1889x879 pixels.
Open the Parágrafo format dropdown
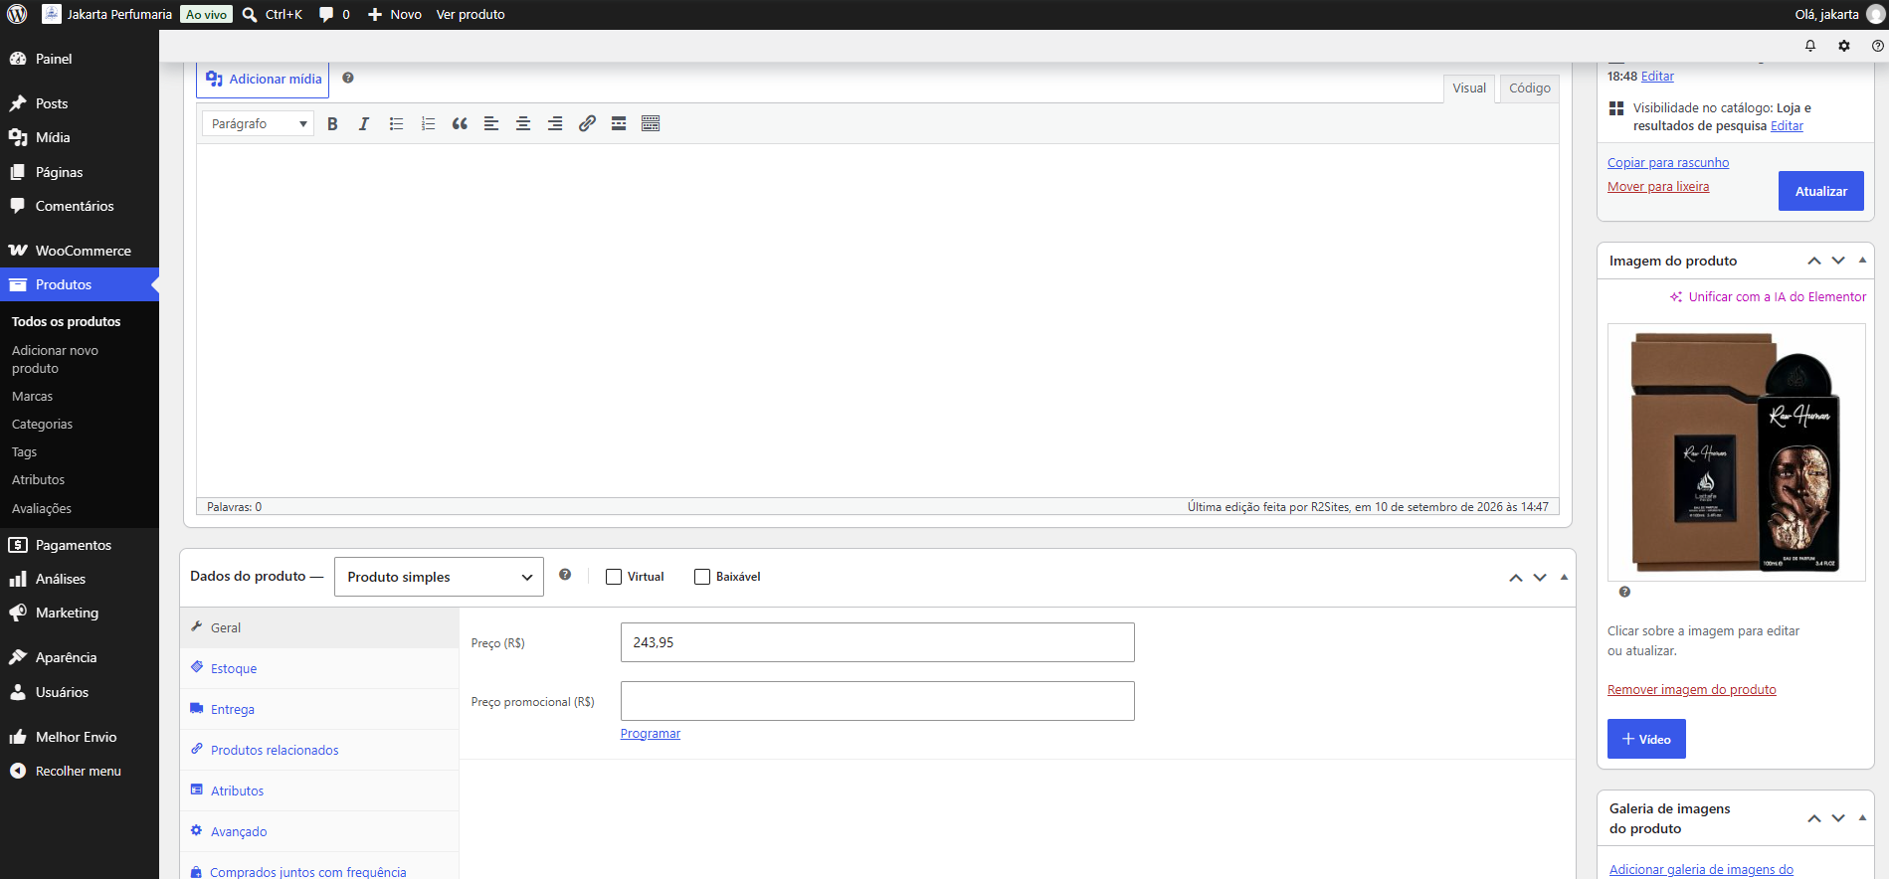[258, 123]
